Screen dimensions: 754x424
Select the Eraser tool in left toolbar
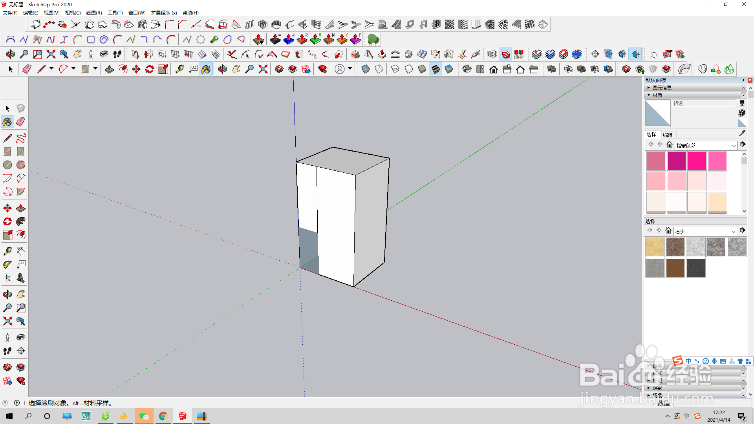coord(21,122)
